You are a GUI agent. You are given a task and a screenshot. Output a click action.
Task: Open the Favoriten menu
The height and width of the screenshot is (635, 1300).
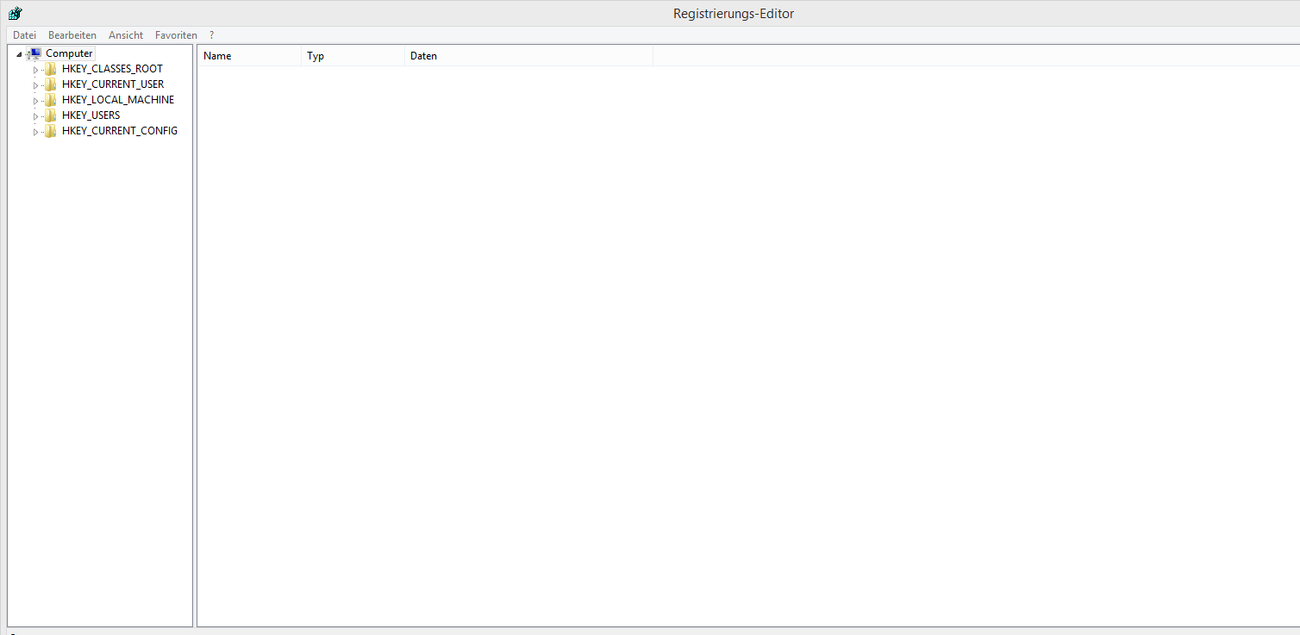(176, 35)
